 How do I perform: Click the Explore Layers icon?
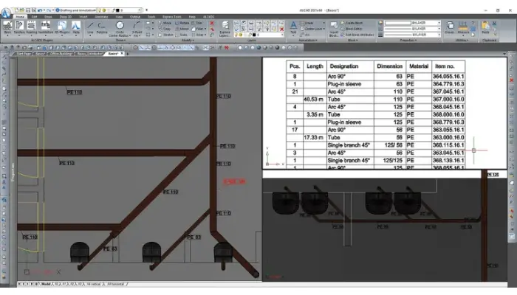[x=226, y=28]
